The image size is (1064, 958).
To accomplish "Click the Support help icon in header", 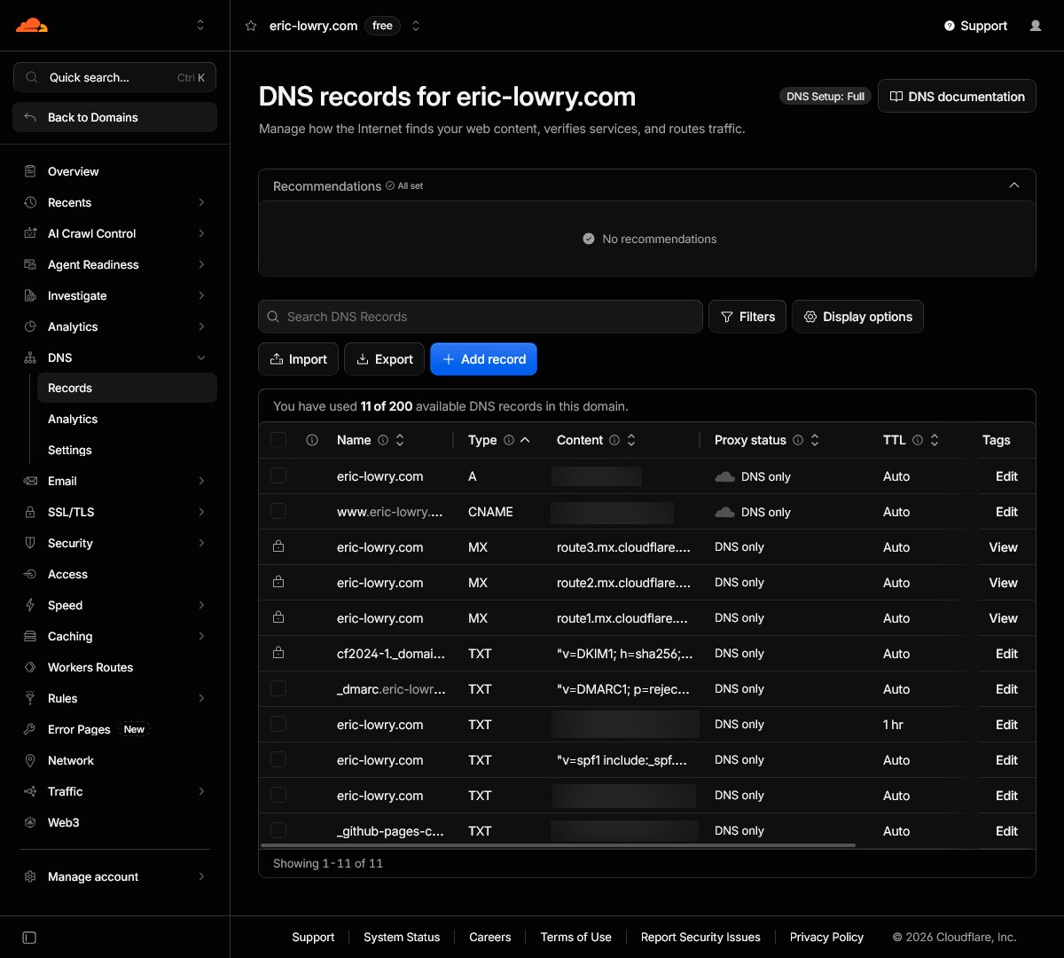I will click(x=950, y=26).
